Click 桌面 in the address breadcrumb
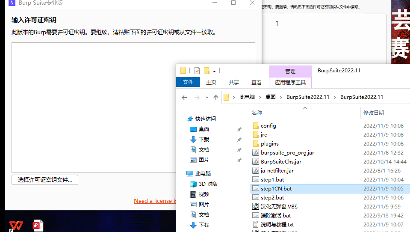The image size is (410, 232). tap(270, 97)
